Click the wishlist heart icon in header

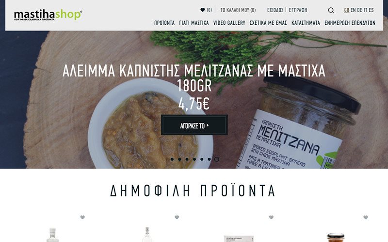(x=203, y=10)
